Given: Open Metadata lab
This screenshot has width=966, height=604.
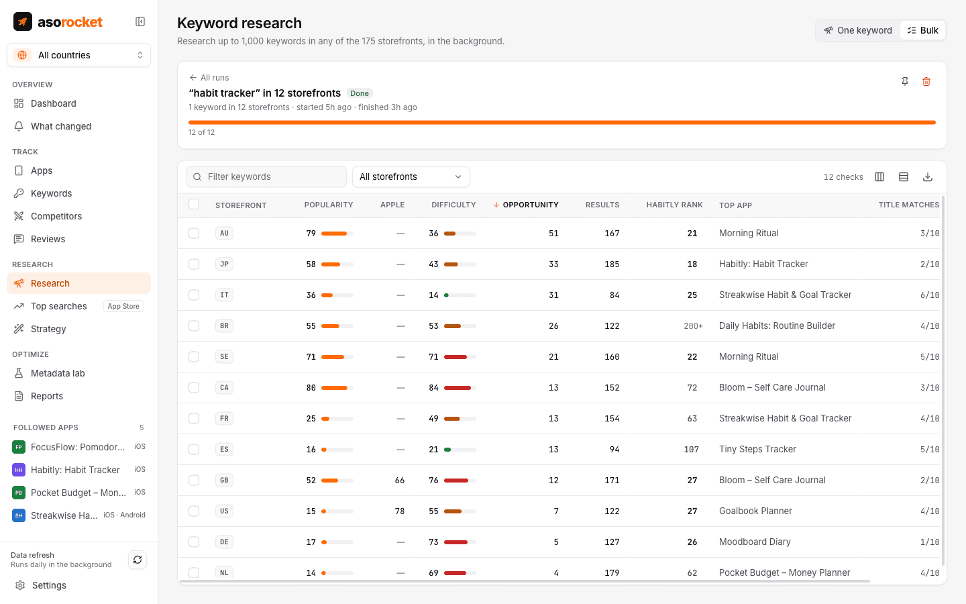Looking at the screenshot, I should (79, 373).
